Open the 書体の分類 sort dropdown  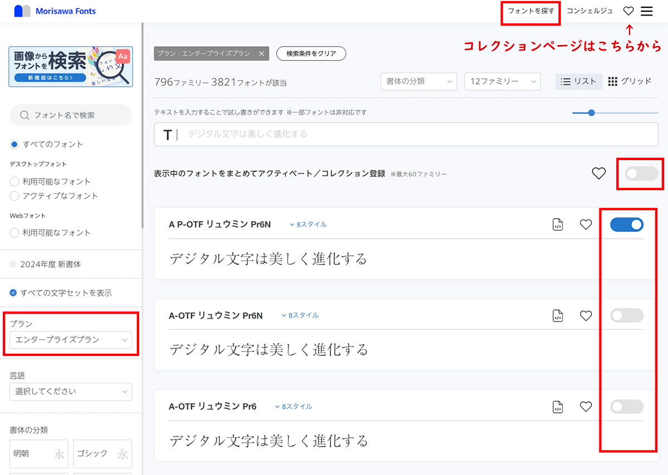click(x=419, y=81)
